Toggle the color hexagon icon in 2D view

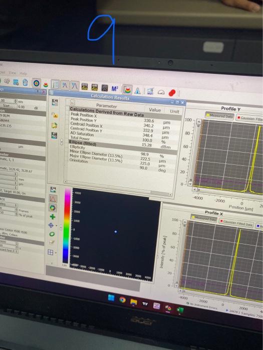point(53,208)
